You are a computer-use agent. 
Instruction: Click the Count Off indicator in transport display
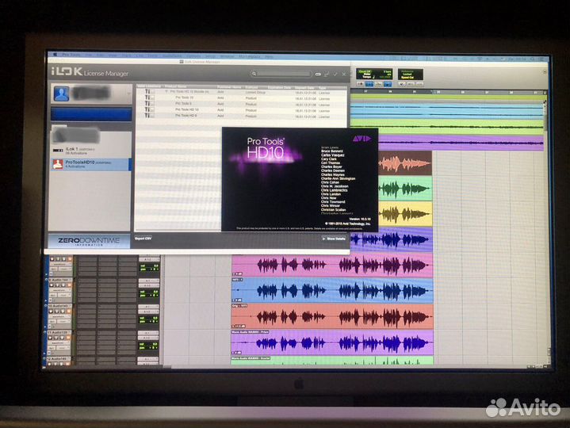(x=365, y=71)
